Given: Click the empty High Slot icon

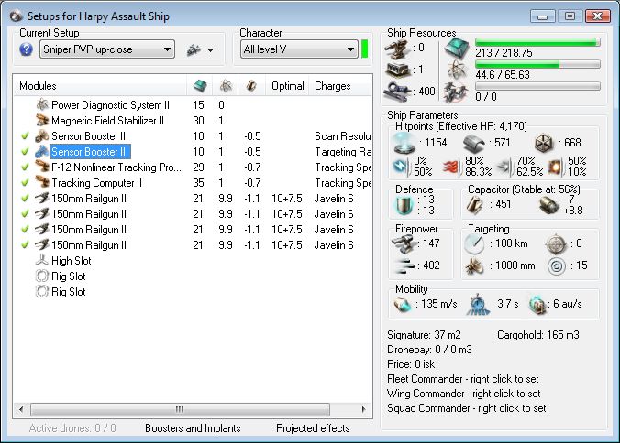Looking at the screenshot, I should 42,260.
